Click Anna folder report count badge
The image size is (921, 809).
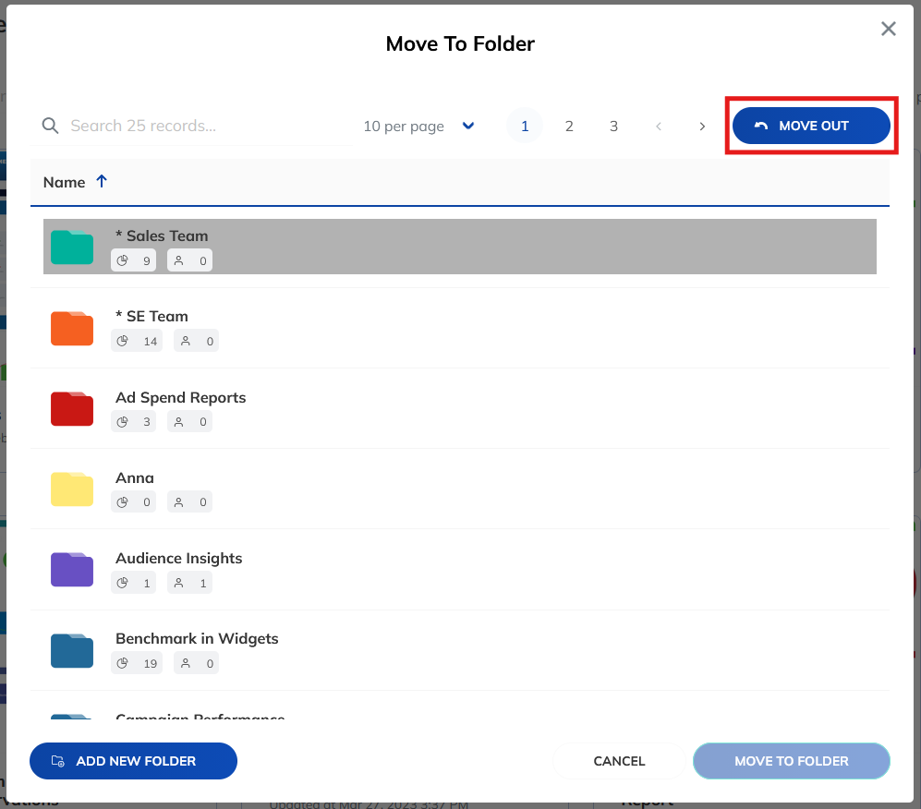133,502
